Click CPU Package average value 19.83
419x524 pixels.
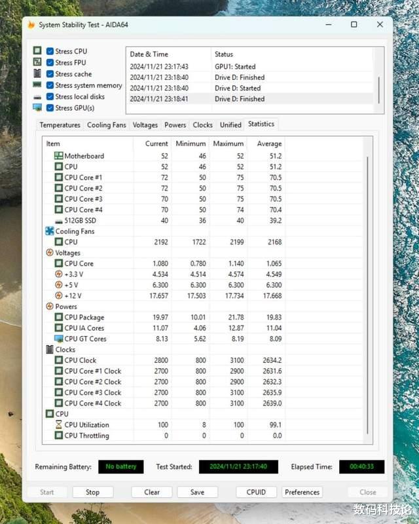coord(274,317)
